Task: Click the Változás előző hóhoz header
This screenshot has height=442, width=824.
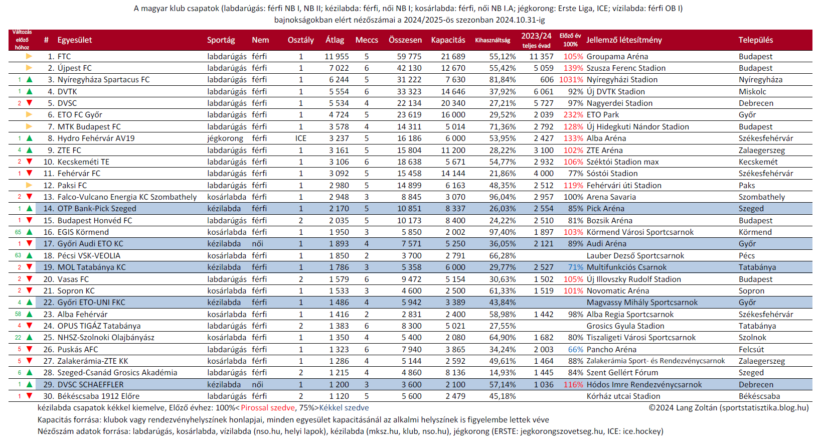Action: [22, 40]
